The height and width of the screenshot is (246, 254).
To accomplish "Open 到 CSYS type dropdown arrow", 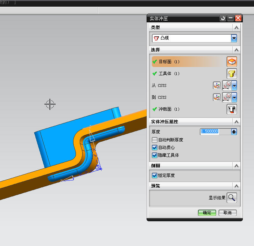I will point(234,97).
